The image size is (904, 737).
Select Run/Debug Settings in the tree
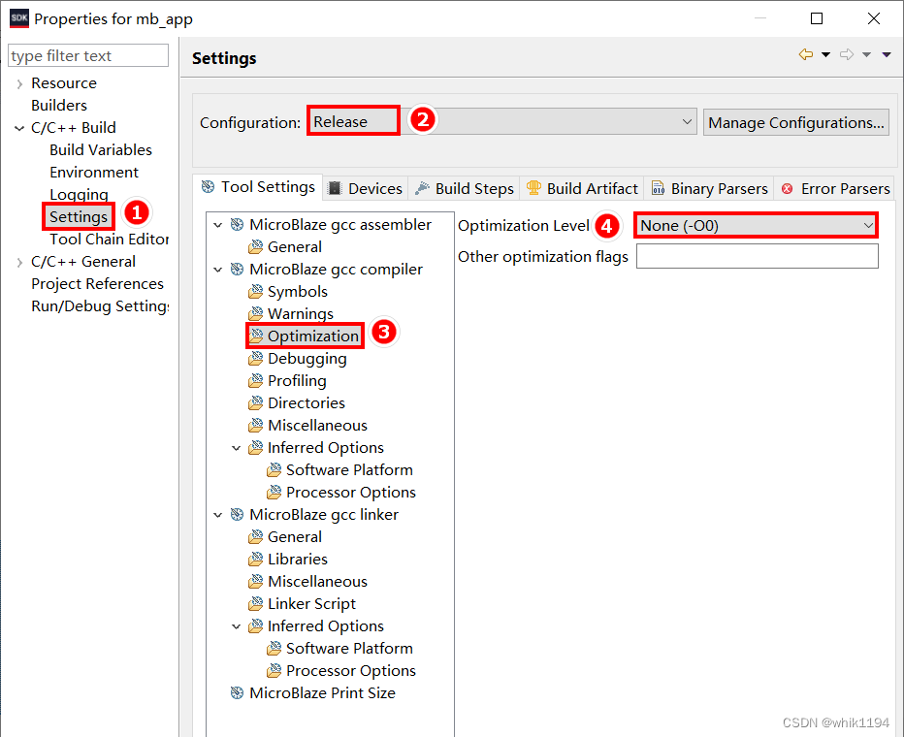pyautogui.click(x=100, y=306)
